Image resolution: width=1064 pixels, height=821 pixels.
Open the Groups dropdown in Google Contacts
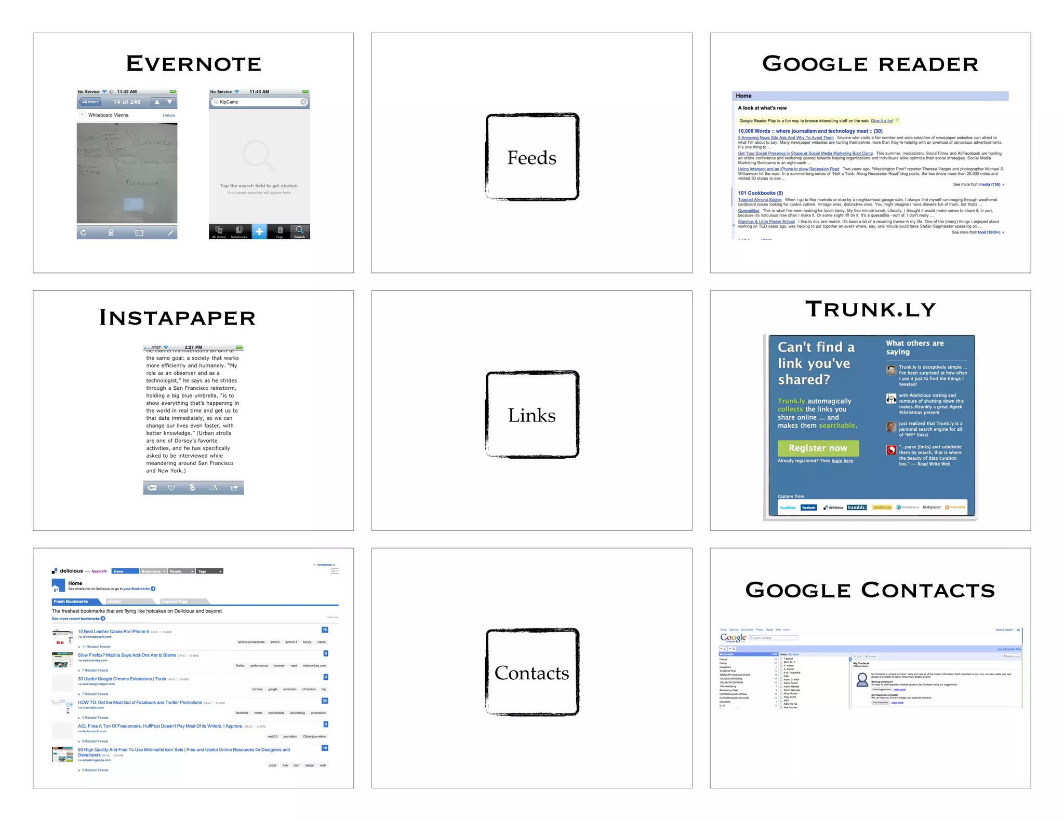click(872, 656)
